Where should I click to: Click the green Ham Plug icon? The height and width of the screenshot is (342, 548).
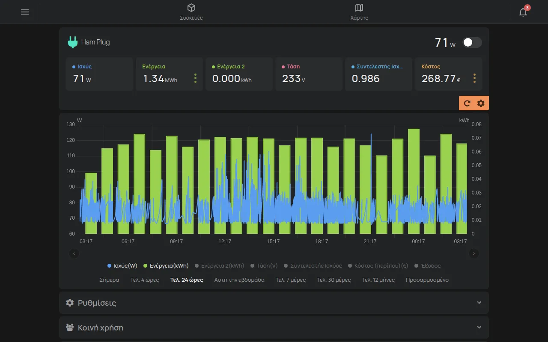73,42
